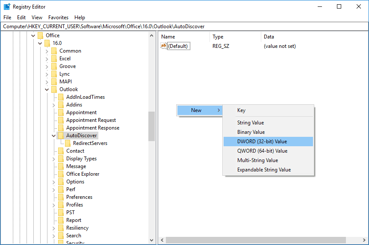Open the Favorites menu
Screen dimensions: 369x245
point(58,18)
